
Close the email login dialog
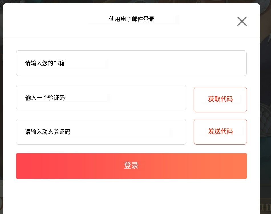[242, 21]
